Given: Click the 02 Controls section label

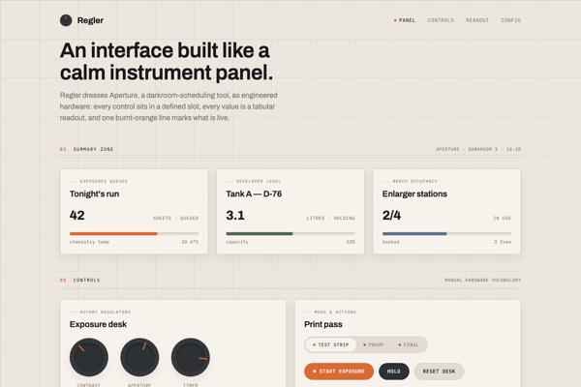Looking at the screenshot, I should click(79, 280).
